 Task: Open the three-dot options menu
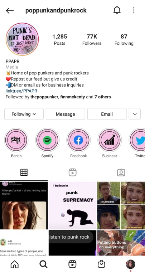tap(134, 10)
